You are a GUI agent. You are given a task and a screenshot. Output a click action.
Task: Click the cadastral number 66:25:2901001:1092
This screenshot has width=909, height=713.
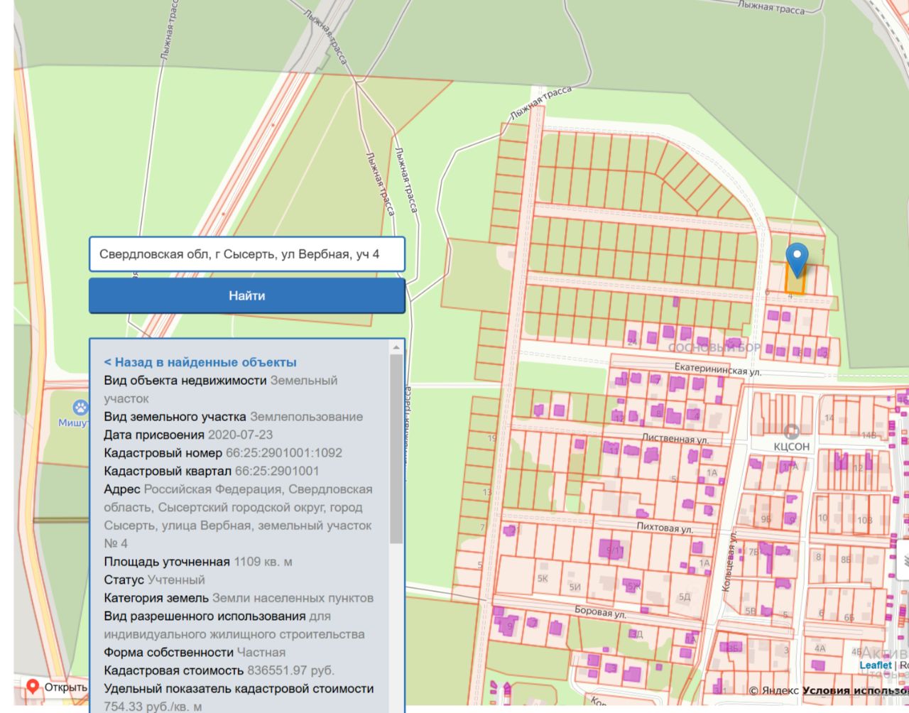[284, 453]
